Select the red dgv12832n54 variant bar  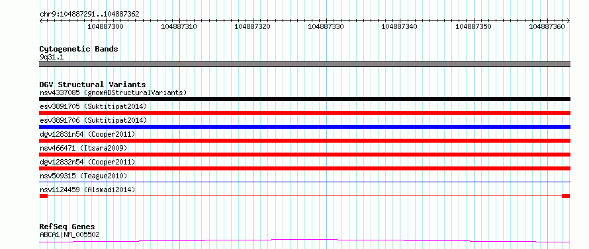304,168
